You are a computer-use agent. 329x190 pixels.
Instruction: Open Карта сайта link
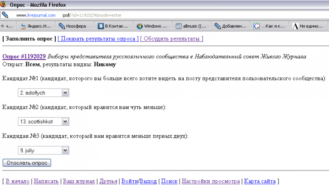(x=260, y=181)
